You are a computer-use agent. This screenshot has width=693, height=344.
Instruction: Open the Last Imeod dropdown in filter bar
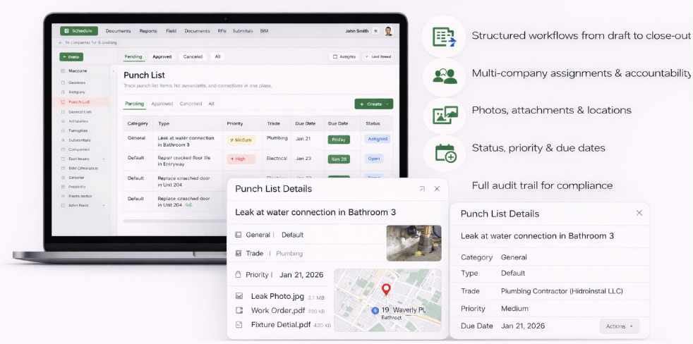(378, 57)
